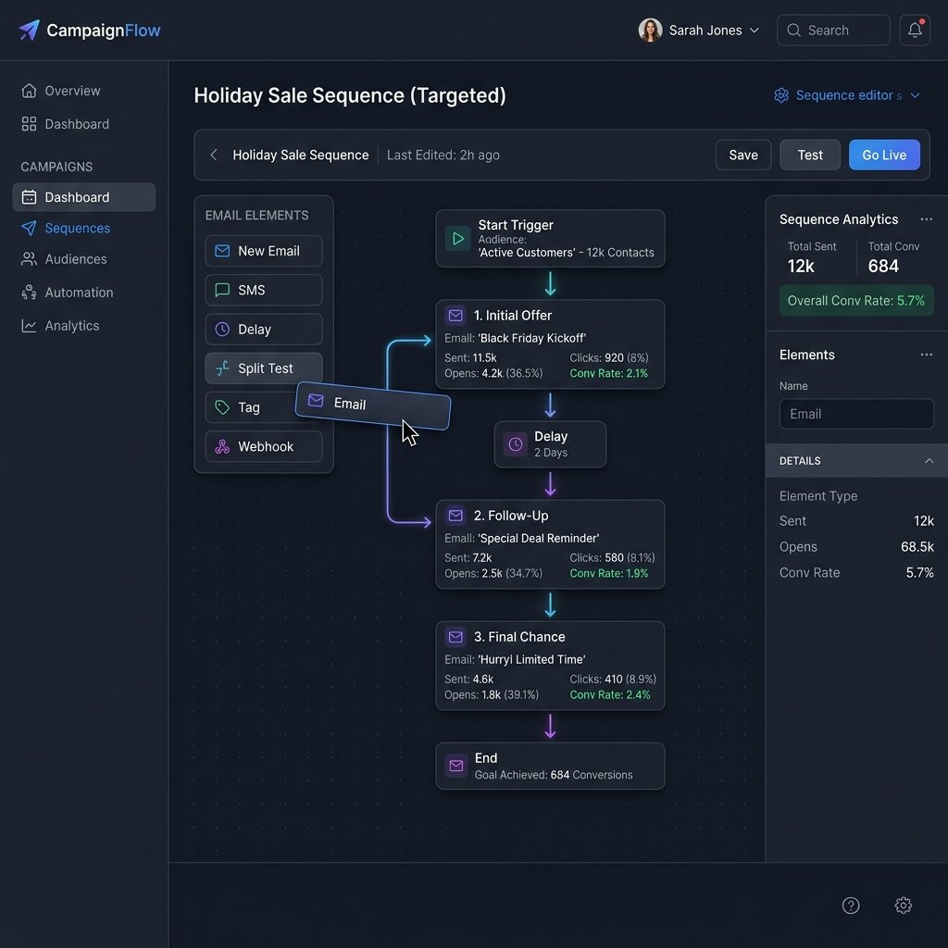Click the Start Trigger play icon
This screenshot has height=948, width=948.
pyautogui.click(x=457, y=239)
